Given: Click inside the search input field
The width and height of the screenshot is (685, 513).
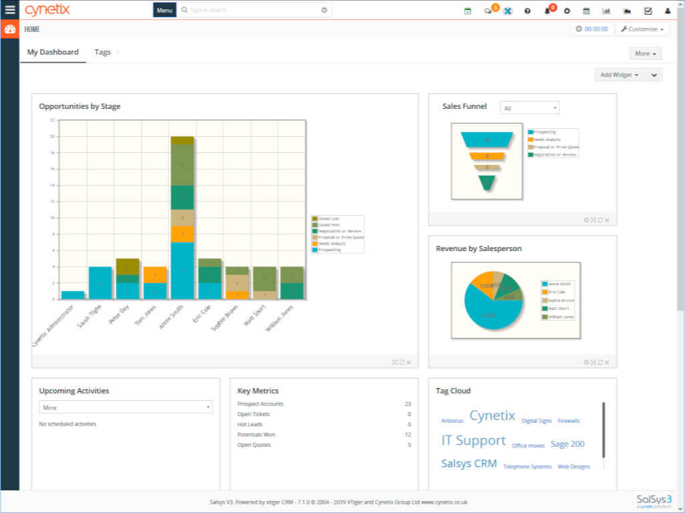Looking at the screenshot, I should tap(253, 10).
